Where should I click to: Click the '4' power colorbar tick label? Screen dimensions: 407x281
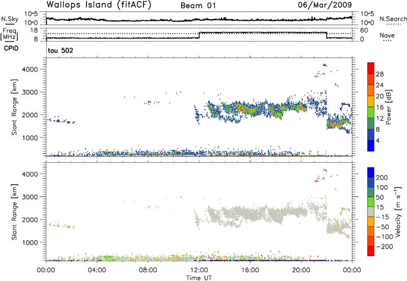point(377,140)
